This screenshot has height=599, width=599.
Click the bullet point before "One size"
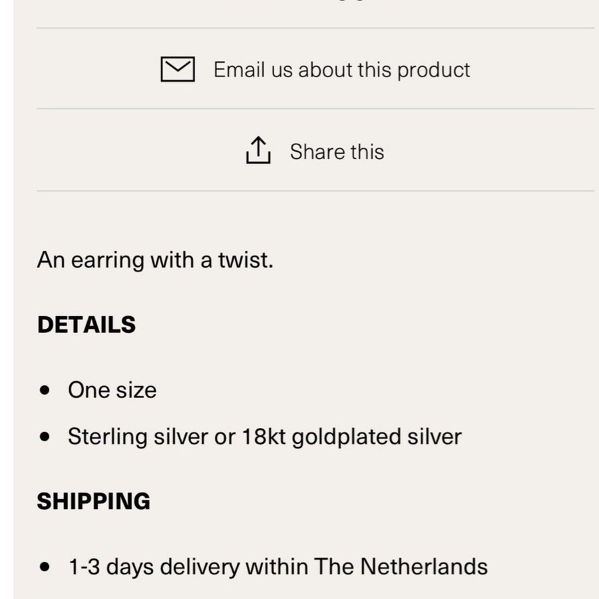pyautogui.click(x=45, y=390)
